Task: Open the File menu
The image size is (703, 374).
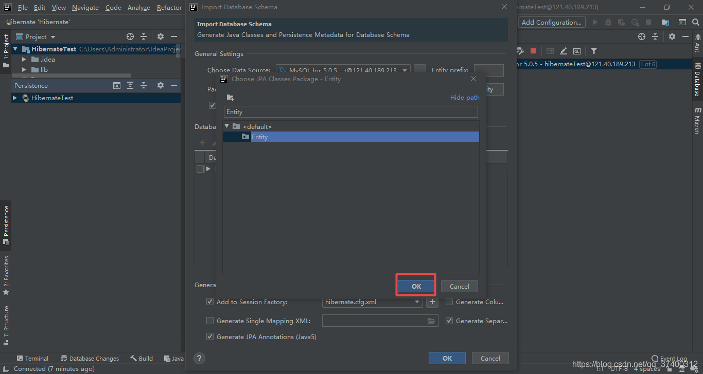Action: [23, 8]
